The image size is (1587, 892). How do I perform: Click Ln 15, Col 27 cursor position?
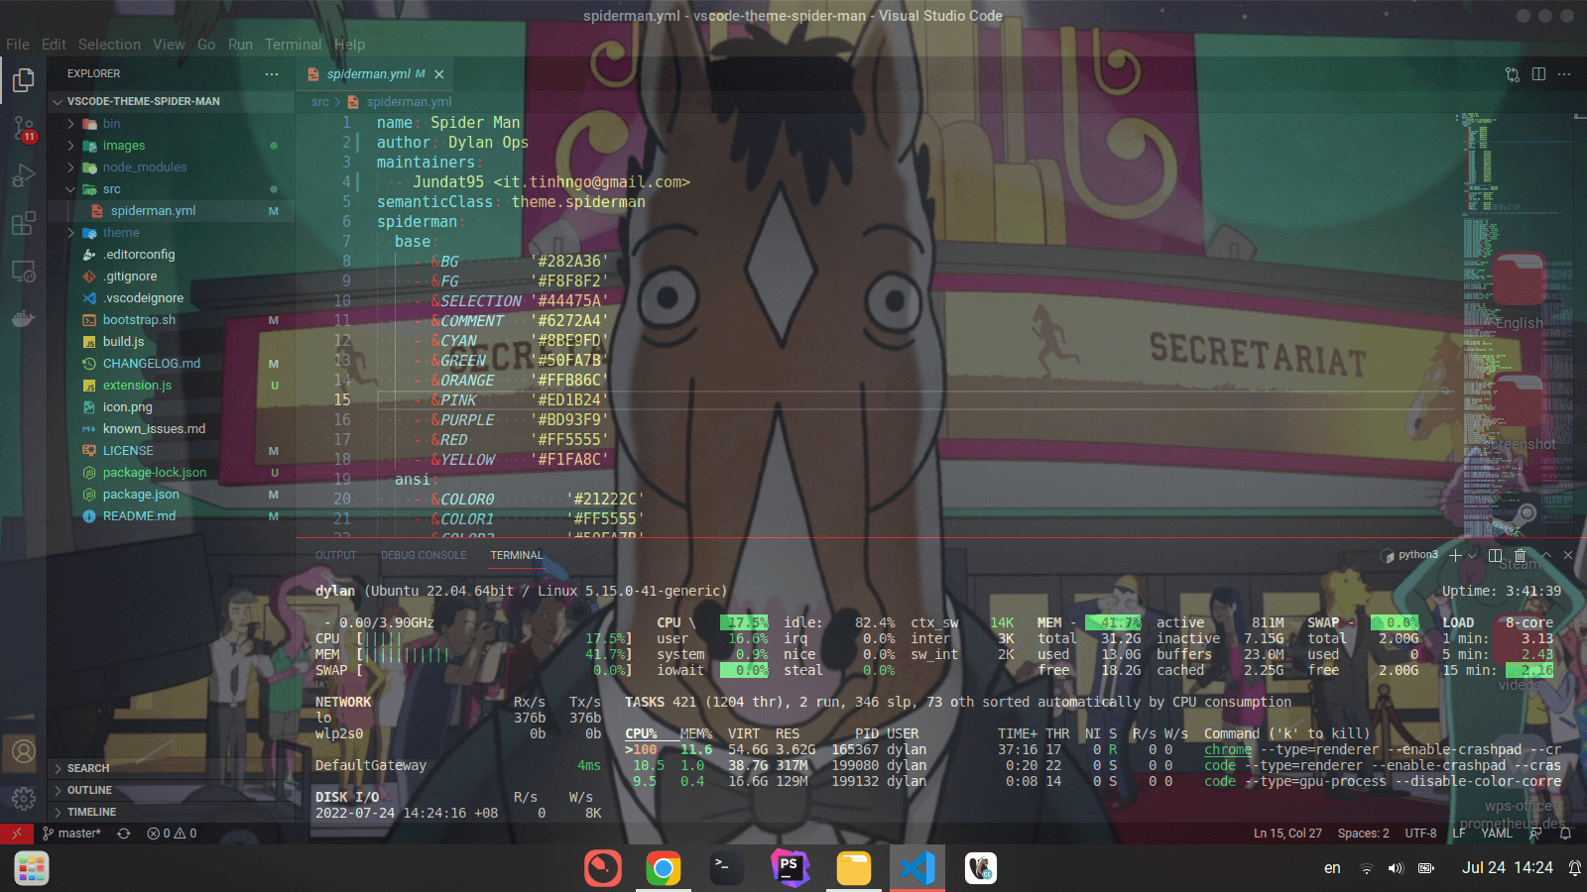[x=1287, y=834]
